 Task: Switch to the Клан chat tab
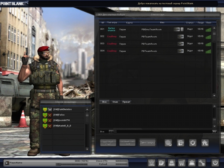pos(115,102)
